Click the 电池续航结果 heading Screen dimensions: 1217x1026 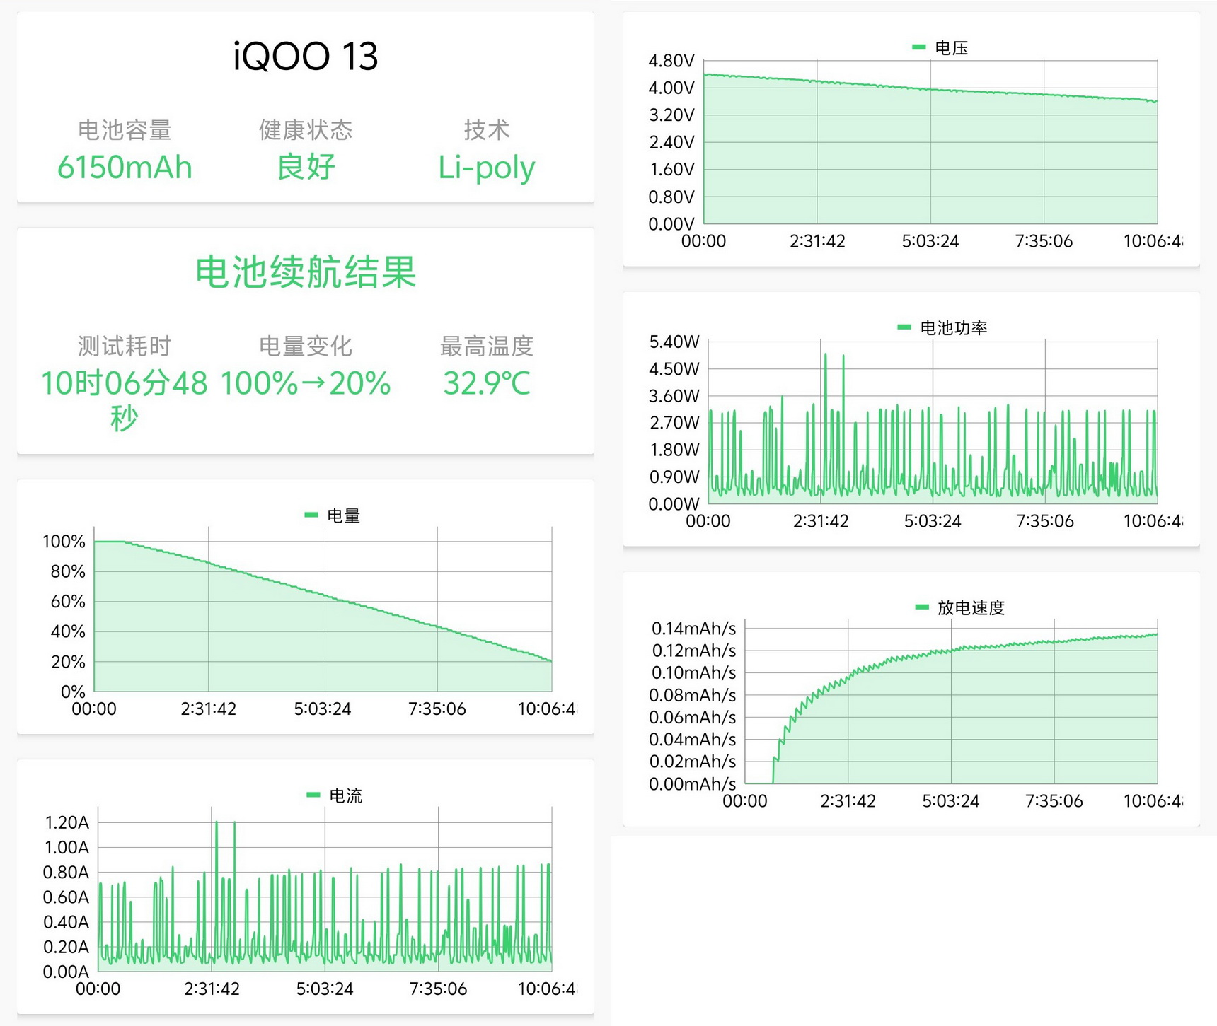(306, 272)
